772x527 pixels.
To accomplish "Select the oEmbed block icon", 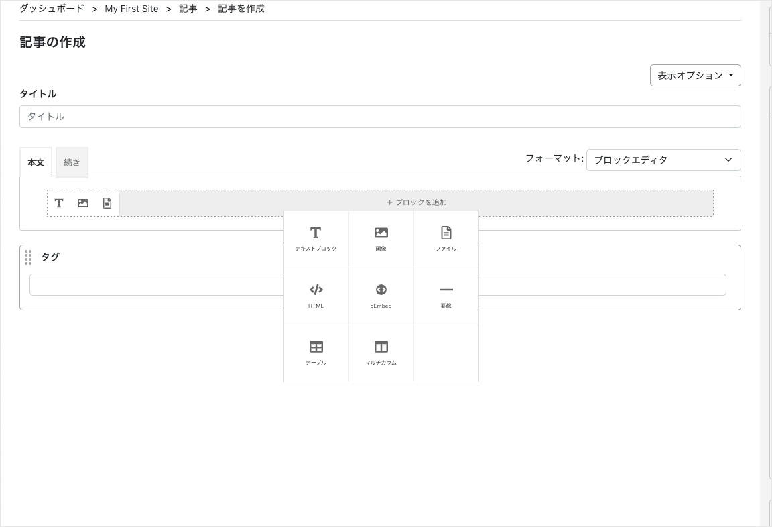I will (x=381, y=295).
